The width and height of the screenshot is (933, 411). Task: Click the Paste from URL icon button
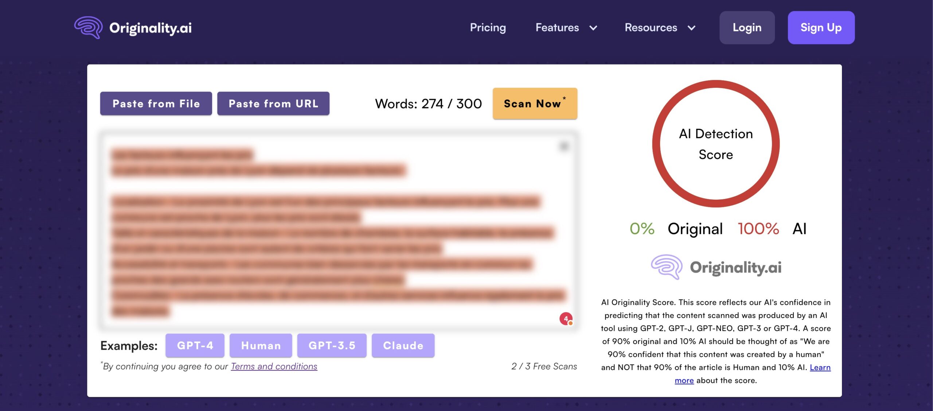point(273,103)
